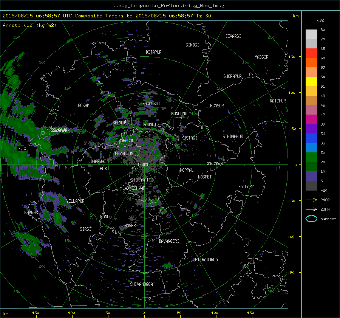The height and width of the screenshot is (318, 340).
Task: Click the KUSTAGI city label
Action: (x=189, y=138)
